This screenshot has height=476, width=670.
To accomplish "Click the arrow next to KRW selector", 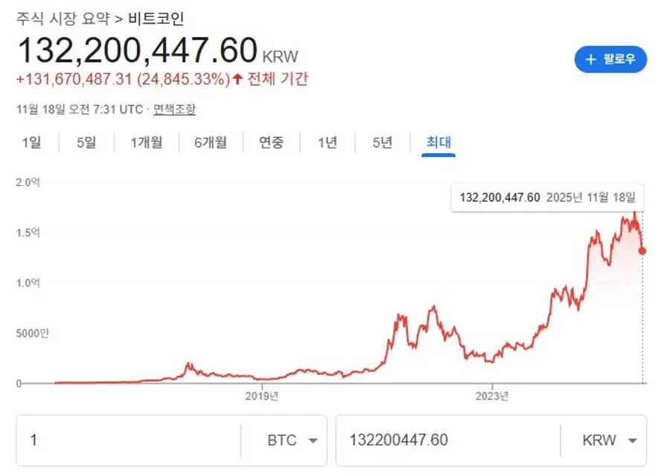I will pyautogui.click(x=633, y=441).
